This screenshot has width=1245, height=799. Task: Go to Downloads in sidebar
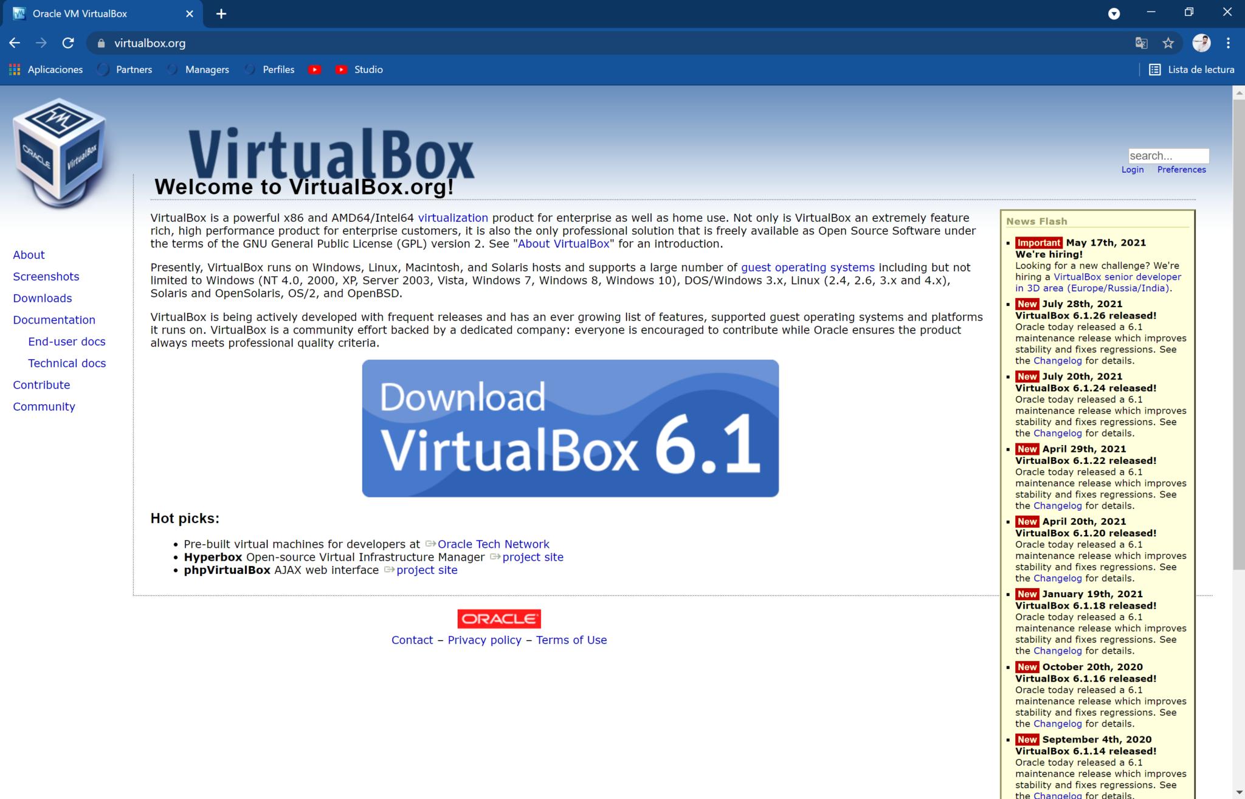pos(43,298)
